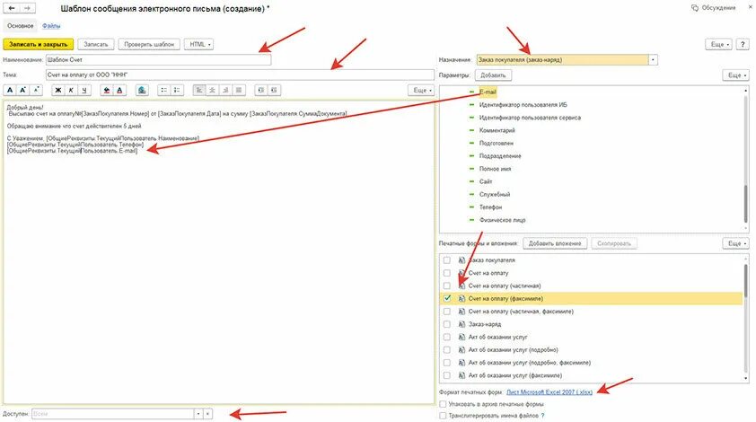Expand the Назначение dropdown list

pos(653,60)
